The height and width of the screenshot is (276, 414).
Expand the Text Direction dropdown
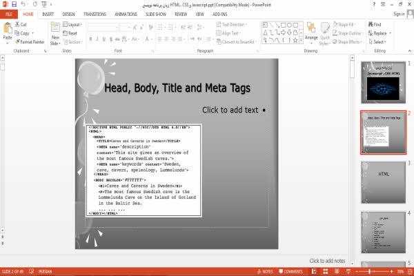pos(231,25)
